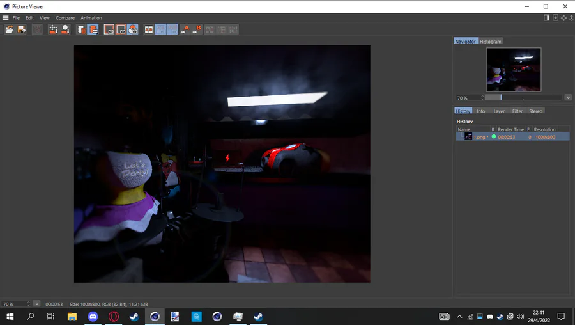The width and height of the screenshot is (575, 325).
Task: Show hidden system tray icons
Action: [x=459, y=316]
